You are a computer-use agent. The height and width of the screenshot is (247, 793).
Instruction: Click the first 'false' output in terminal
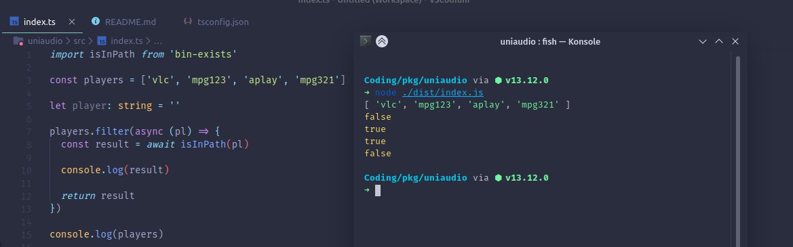pyautogui.click(x=378, y=117)
